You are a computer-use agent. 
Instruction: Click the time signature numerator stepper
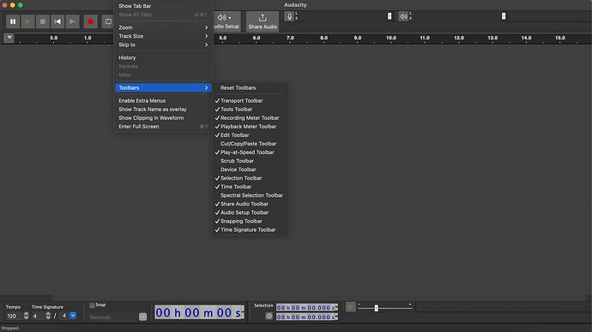coord(48,316)
